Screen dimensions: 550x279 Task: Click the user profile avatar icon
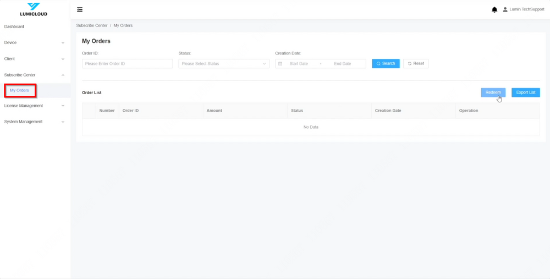505,9
